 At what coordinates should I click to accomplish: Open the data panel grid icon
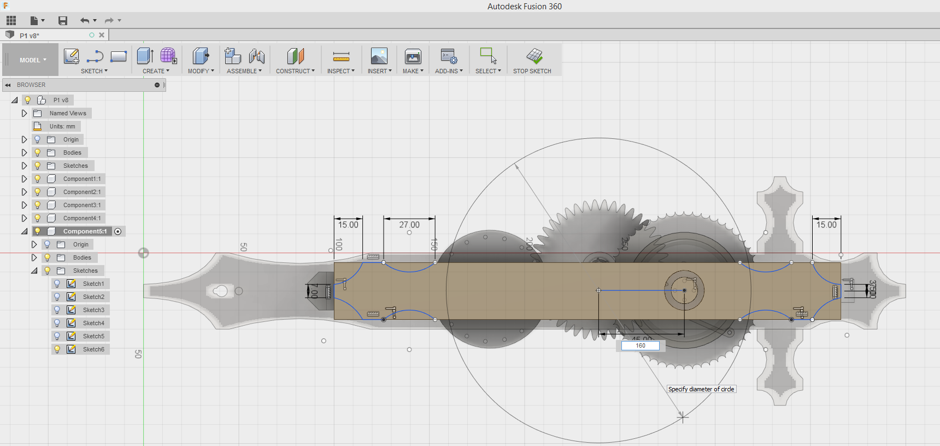pos(11,21)
